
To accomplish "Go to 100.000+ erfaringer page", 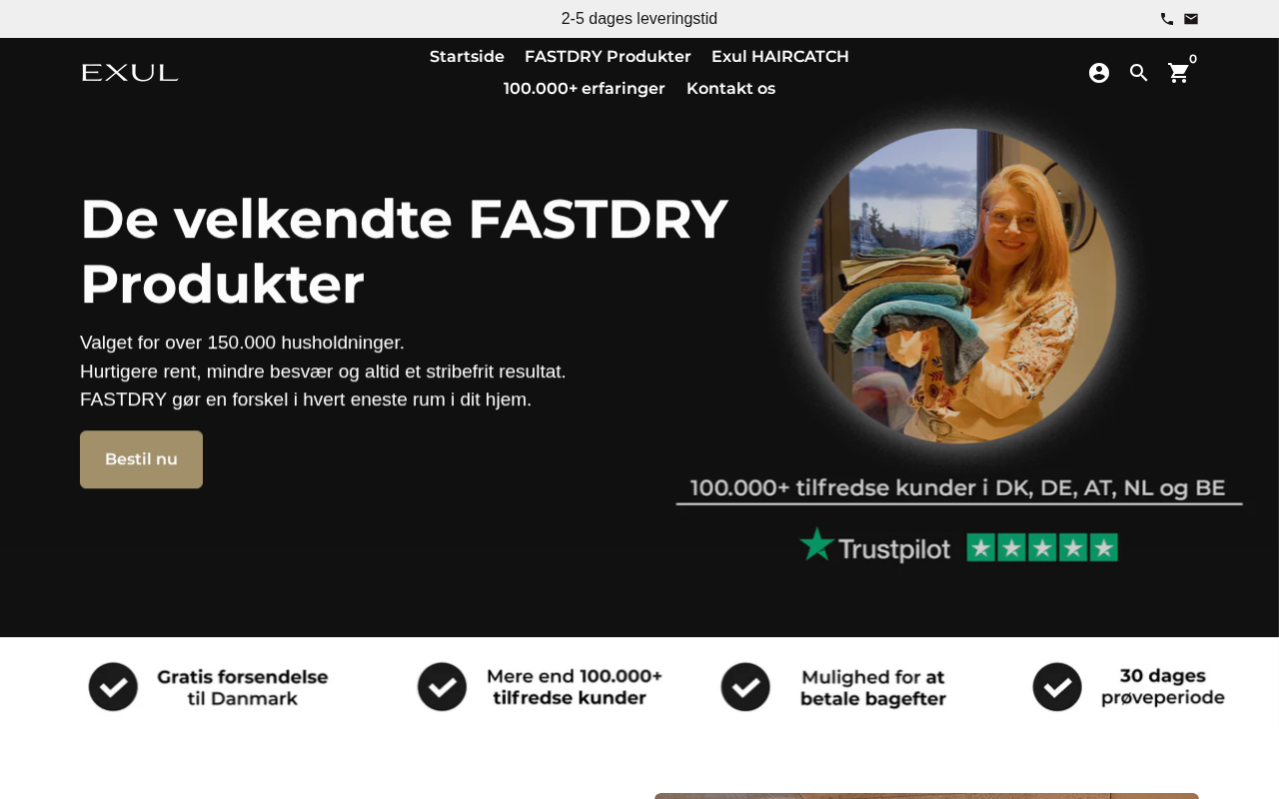I will point(585,89).
